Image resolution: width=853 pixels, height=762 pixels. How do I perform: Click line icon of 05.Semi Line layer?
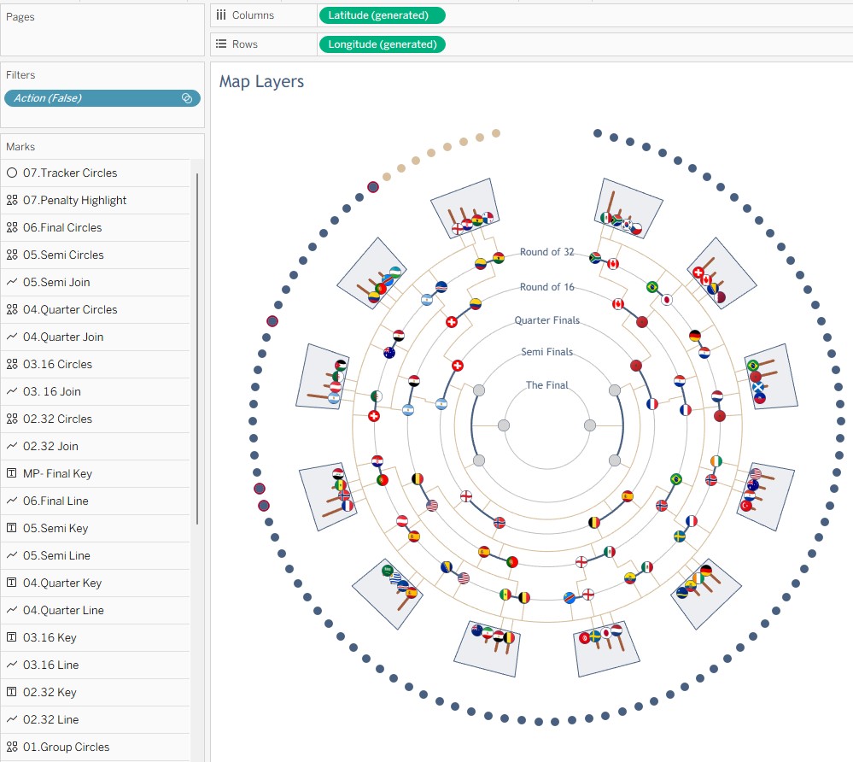click(x=12, y=555)
